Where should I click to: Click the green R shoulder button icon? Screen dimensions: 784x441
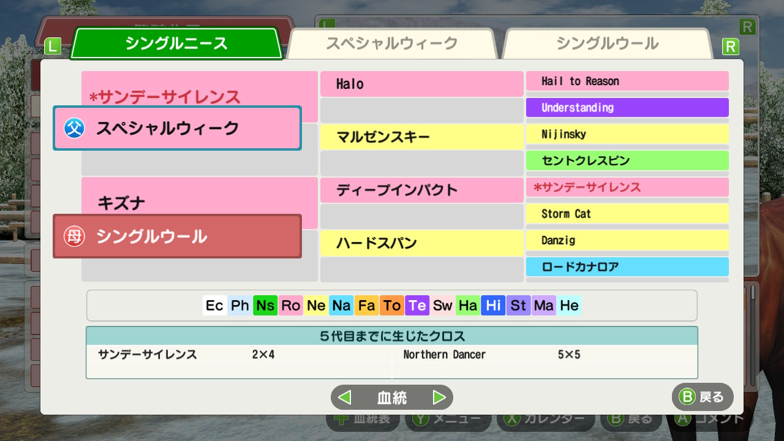[730, 47]
